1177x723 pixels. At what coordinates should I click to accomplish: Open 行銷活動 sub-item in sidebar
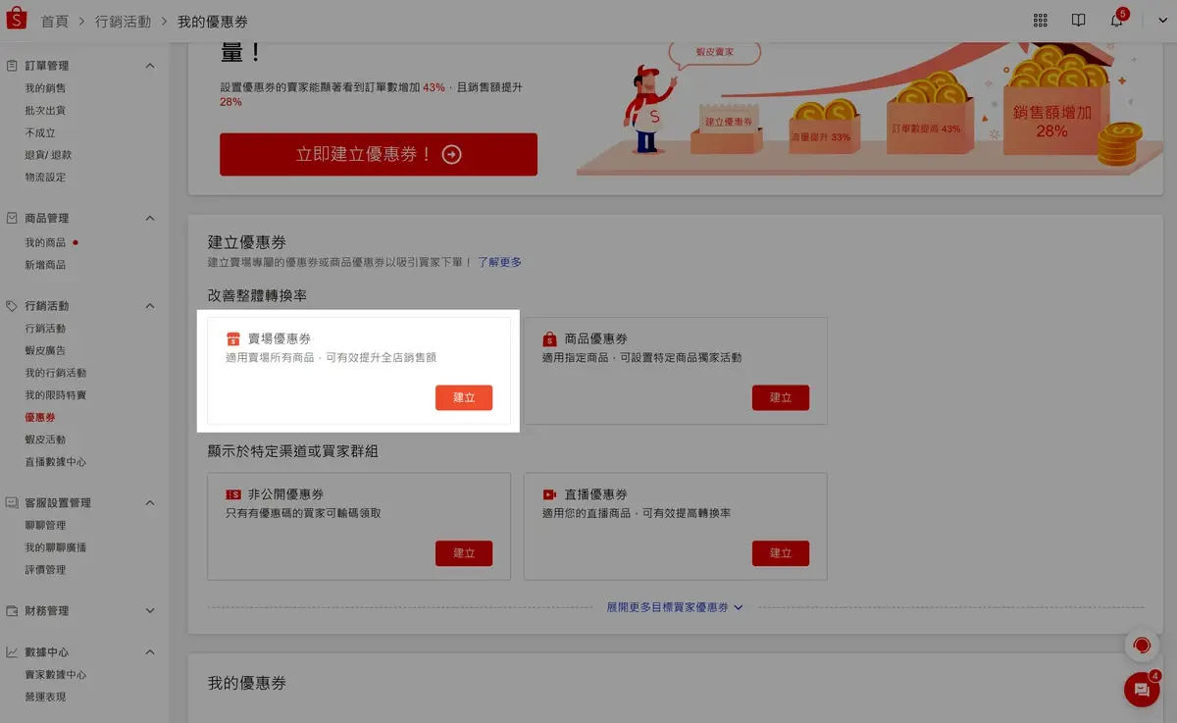(x=46, y=329)
